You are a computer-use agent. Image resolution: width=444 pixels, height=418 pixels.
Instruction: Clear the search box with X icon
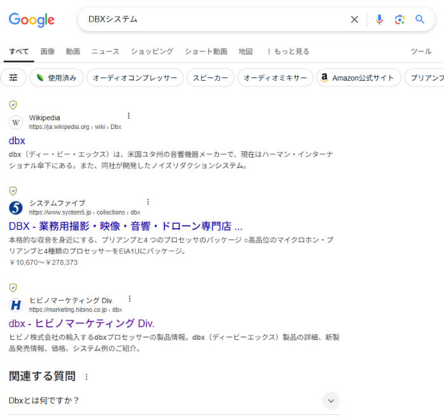coord(355,20)
